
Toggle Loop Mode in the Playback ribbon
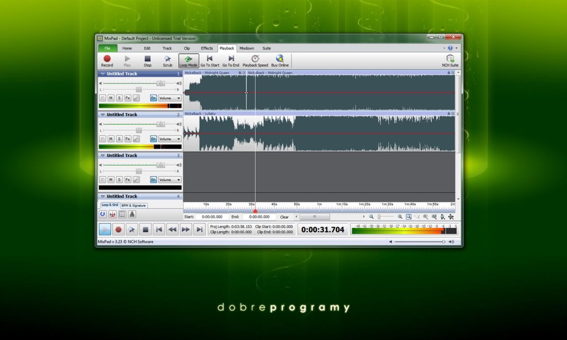coord(188,61)
